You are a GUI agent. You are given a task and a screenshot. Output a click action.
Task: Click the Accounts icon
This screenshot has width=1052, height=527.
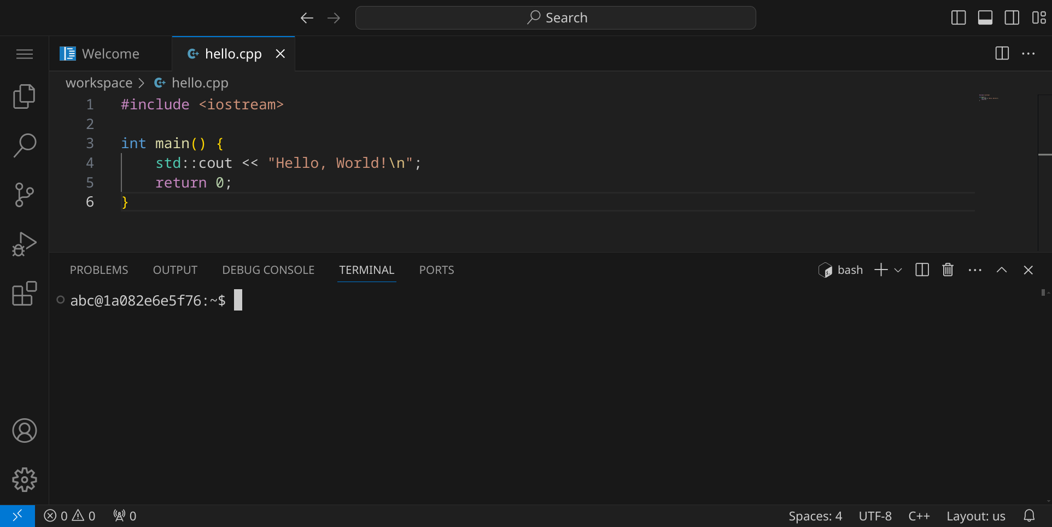pos(24,431)
